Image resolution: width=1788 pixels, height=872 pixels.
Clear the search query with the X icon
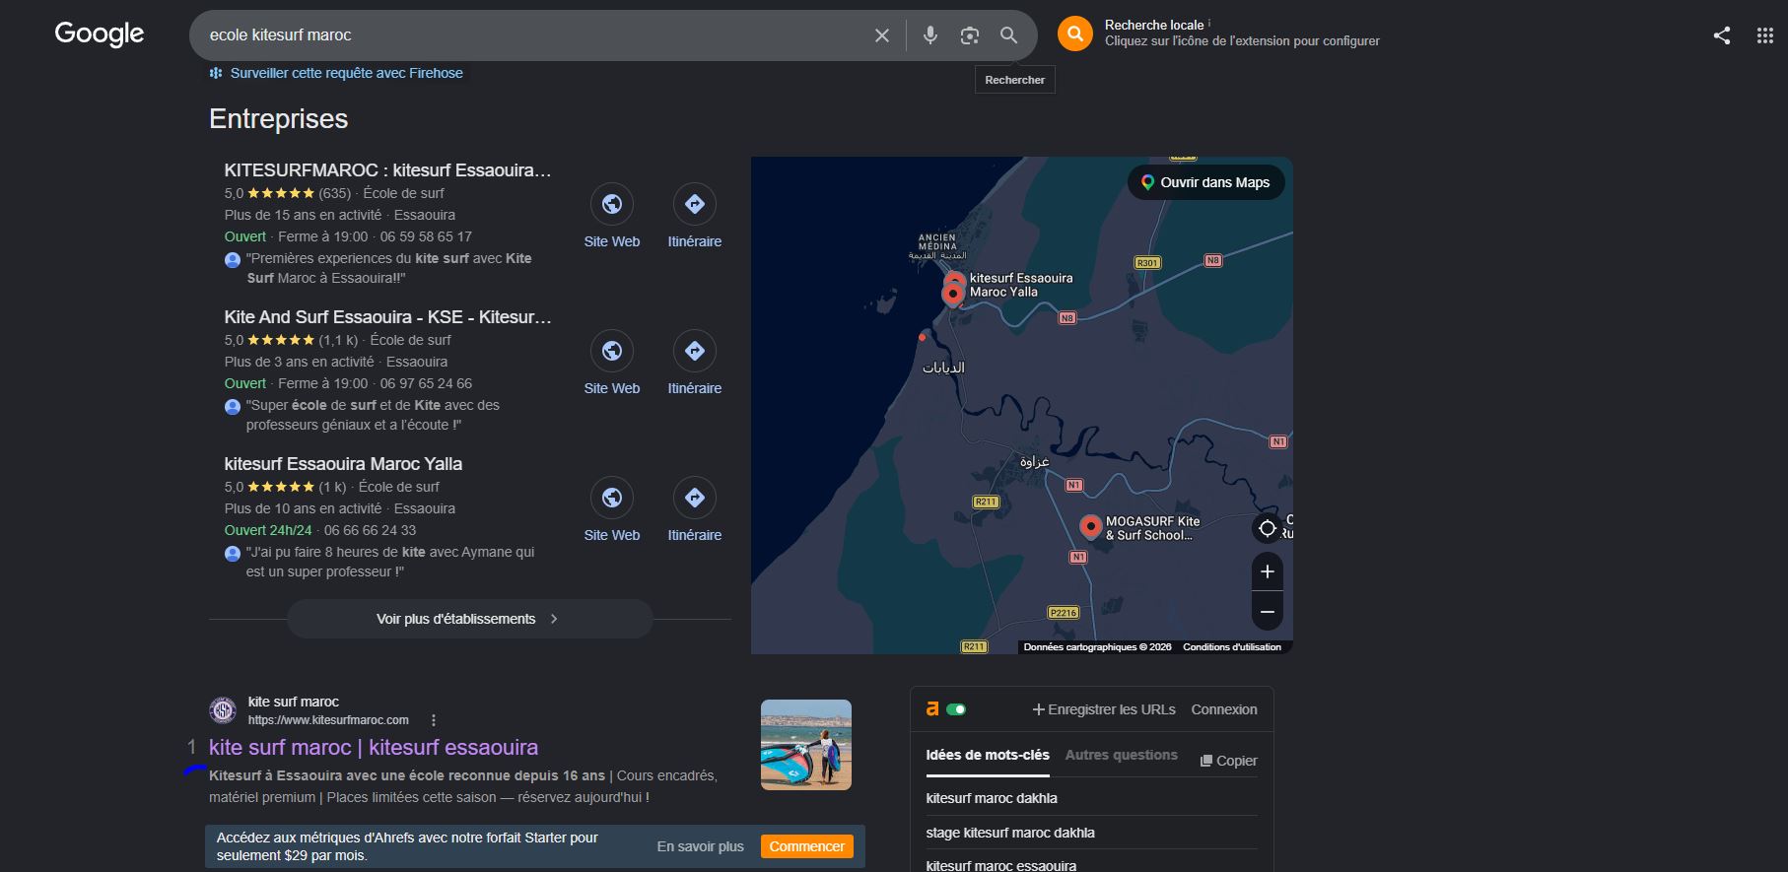click(x=882, y=35)
